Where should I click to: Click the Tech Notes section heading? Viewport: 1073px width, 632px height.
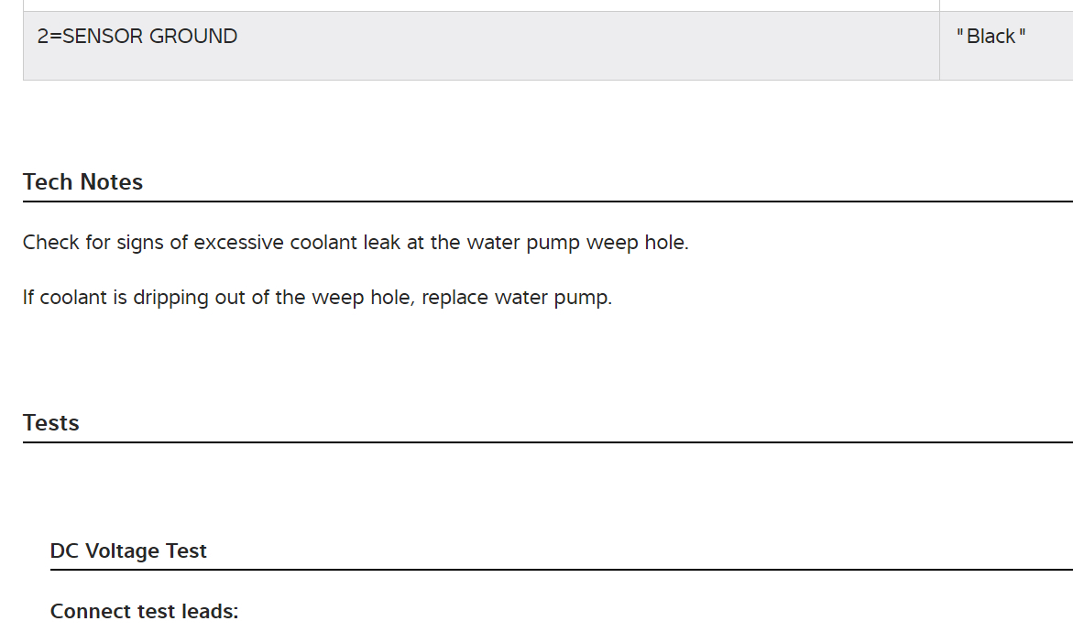(82, 182)
